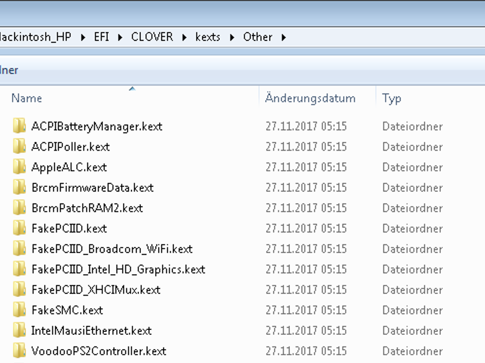Sort by the Änderungsdatum column header

tap(310, 98)
